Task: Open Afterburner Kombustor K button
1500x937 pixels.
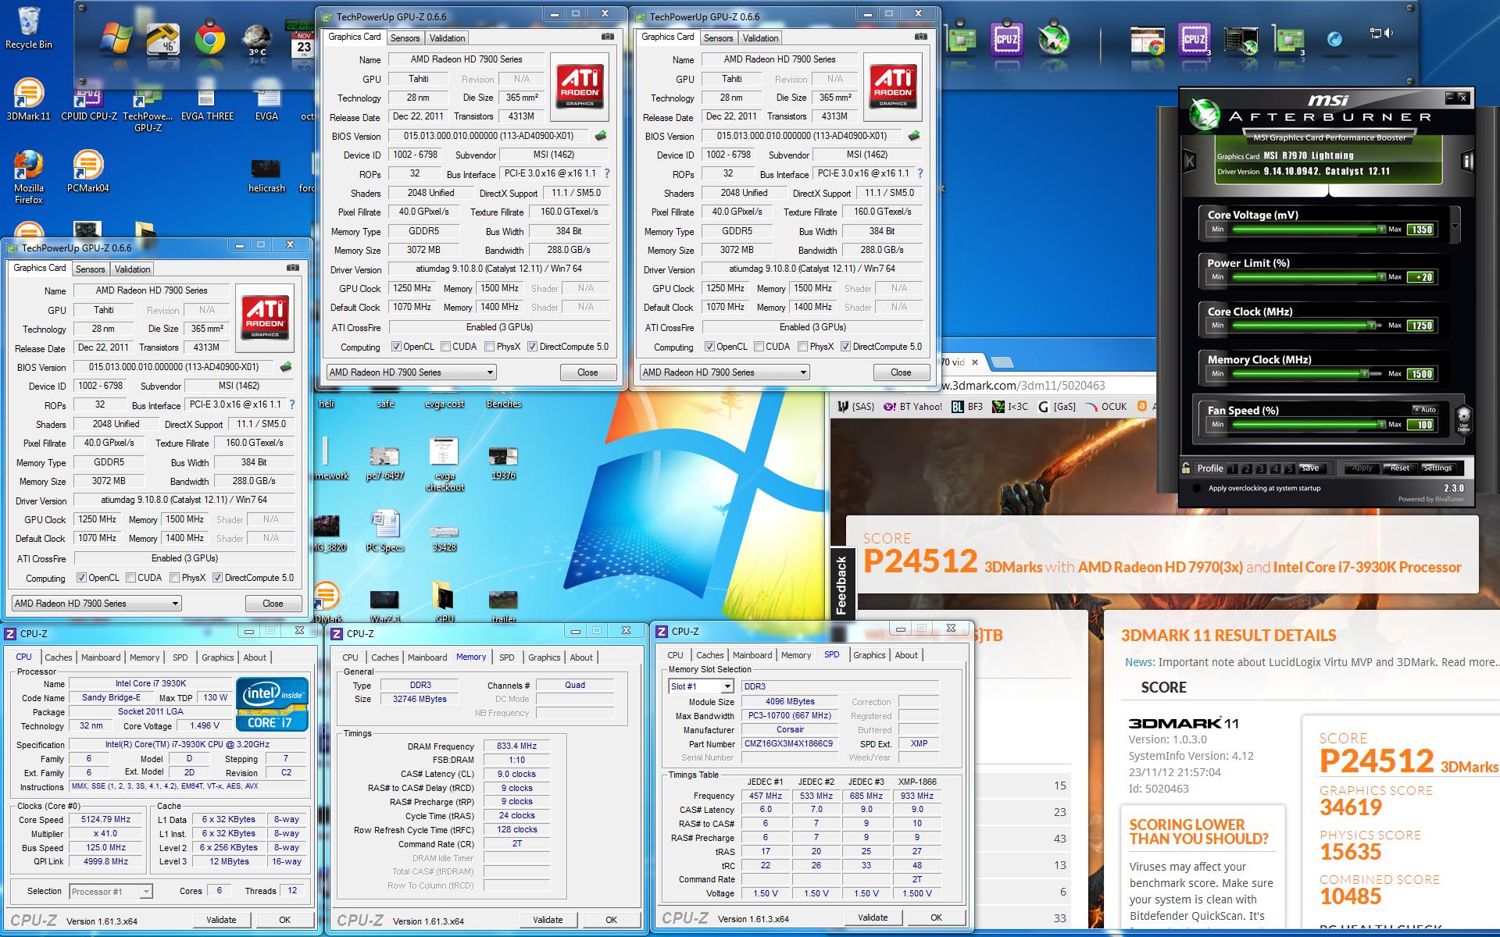Action: point(1190,162)
